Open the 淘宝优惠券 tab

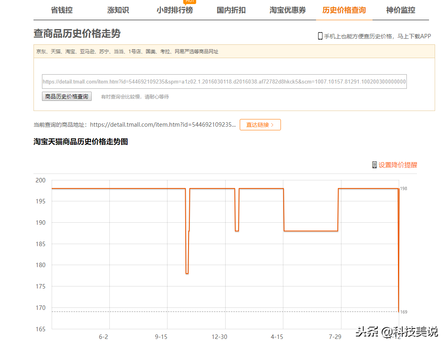coord(287,10)
